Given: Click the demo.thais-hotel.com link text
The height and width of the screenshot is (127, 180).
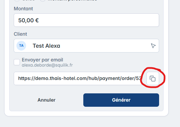Looking at the screenshot, I should tap(80, 78).
